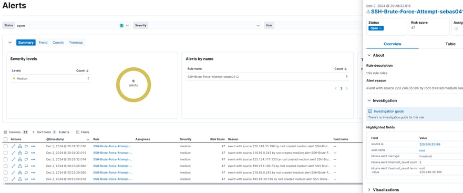Check the box for the 20:28:32.015 alert

click(6, 153)
